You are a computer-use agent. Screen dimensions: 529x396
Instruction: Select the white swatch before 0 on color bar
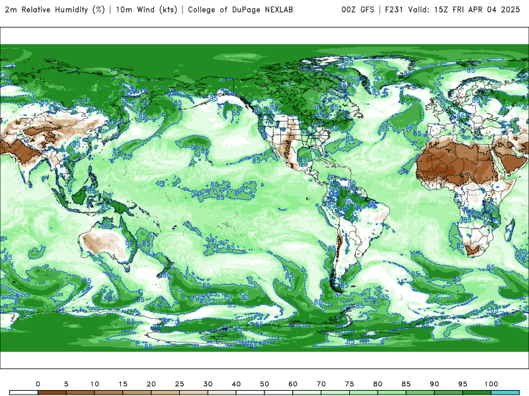(x=24, y=393)
